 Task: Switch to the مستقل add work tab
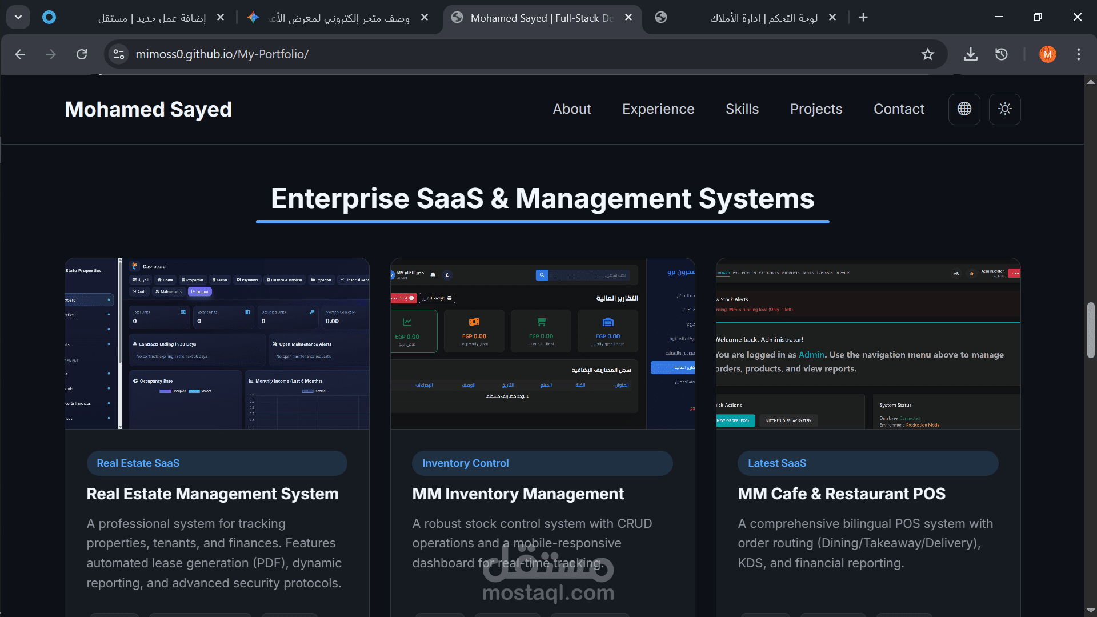click(151, 18)
